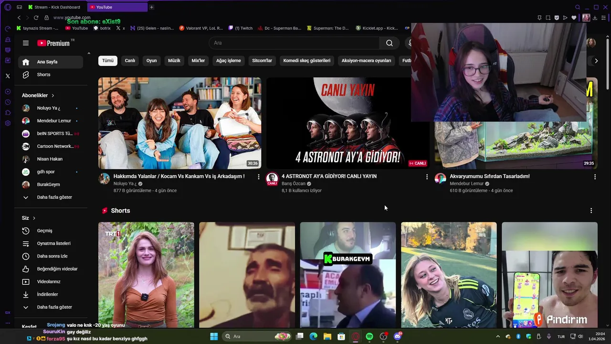Open File Explorer from the taskbar
This screenshot has height=344, width=611.
327,336
